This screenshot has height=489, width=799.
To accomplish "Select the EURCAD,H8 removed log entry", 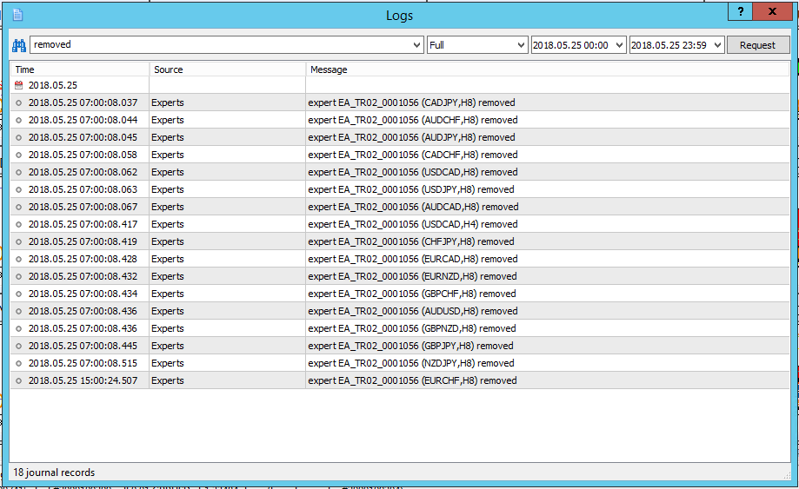I will (x=400, y=259).
